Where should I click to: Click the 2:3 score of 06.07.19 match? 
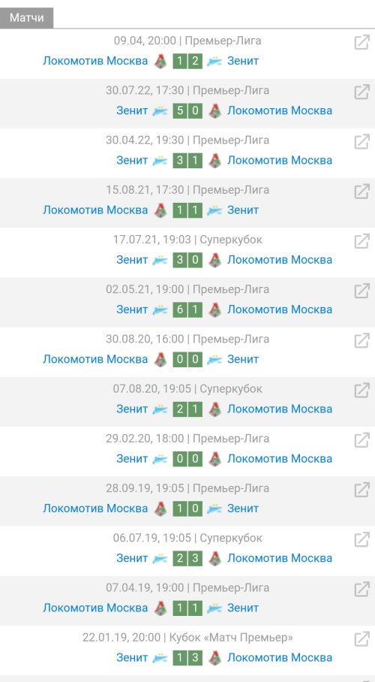[x=187, y=558]
